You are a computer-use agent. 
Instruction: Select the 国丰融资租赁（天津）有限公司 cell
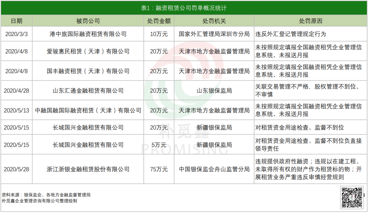(x=88, y=71)
